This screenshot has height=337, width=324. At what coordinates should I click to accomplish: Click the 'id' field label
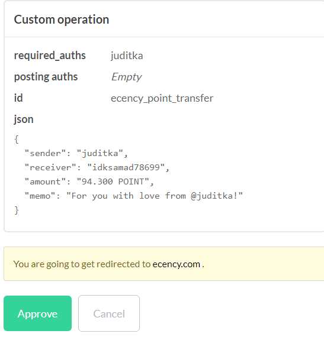click(x=18, y=98)
